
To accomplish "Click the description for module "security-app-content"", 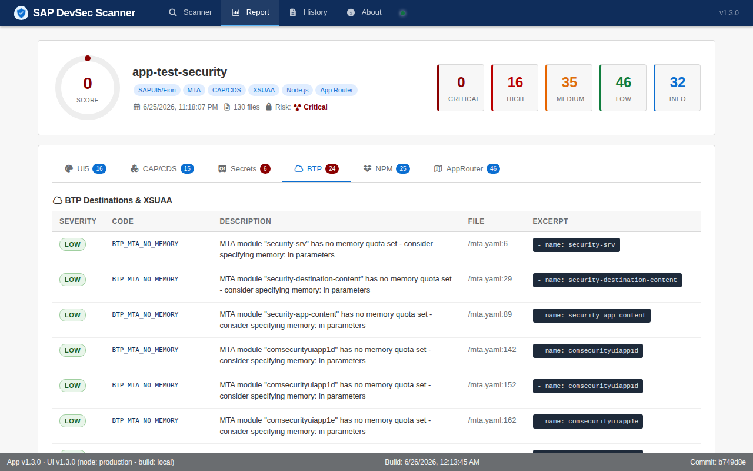I will tap(326, 320).
